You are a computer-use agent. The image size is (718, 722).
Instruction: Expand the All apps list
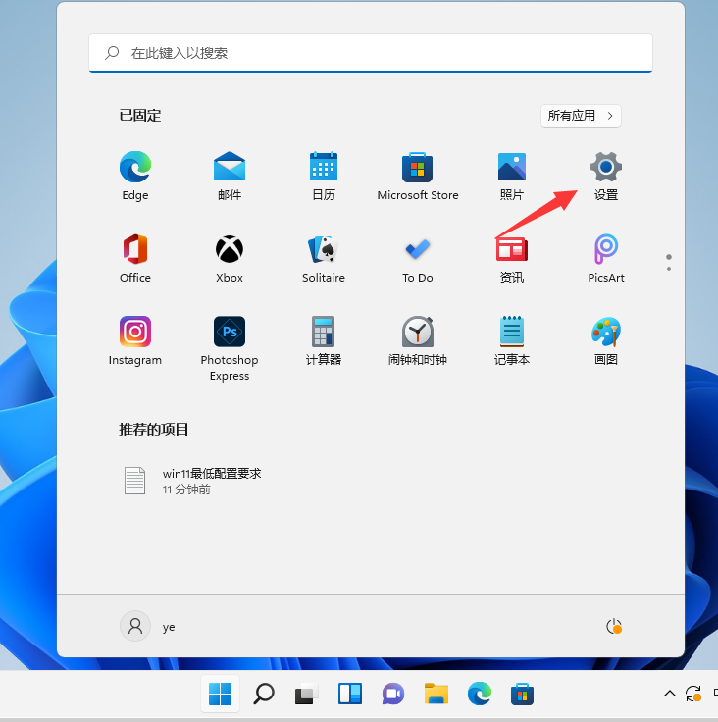[x=581, y=116]
